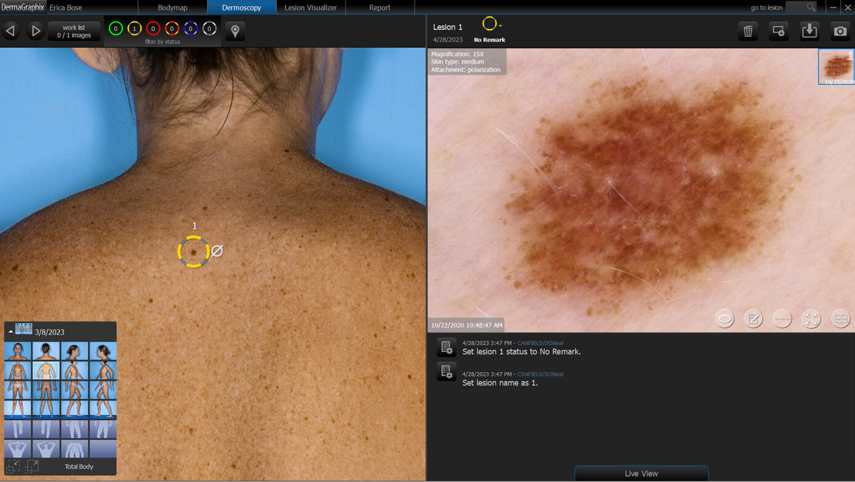Click the next image arrow
855x482 pixels.
[x=35, y=31]
